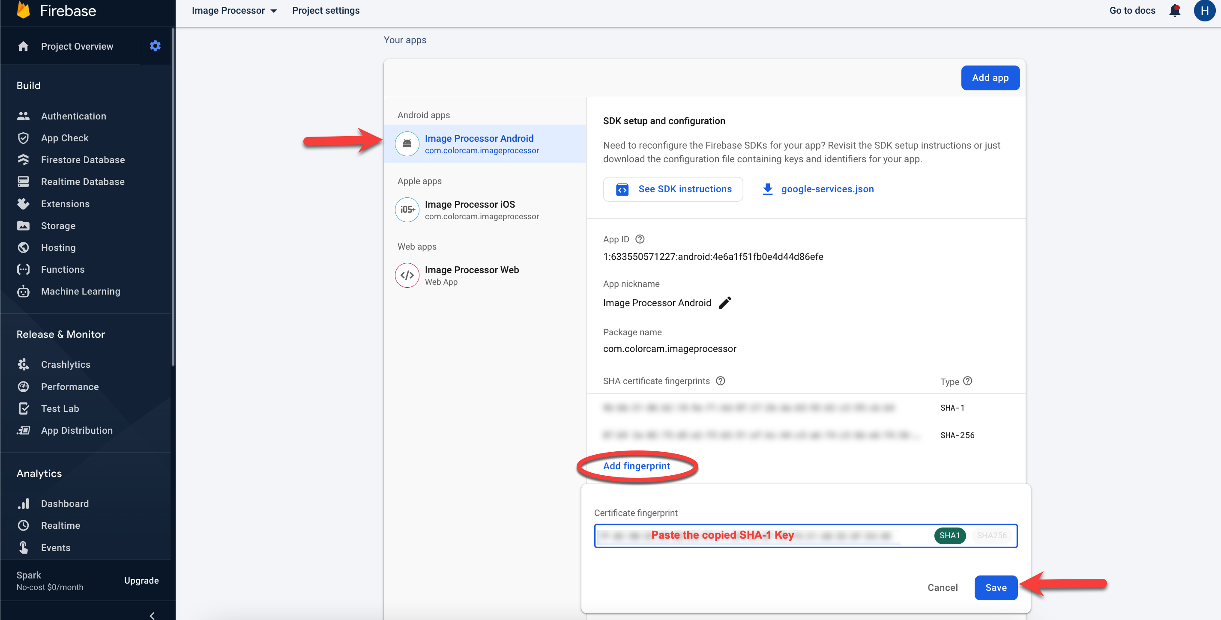Viewport: 1221px width, 620px height.
Task: Select Image Processor Web app
Action: click(485, 276)
